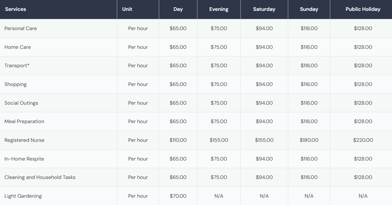The image size is (392, 205).
Task: Click Registered Nurse Day rate $110.00
Action: coord(178,140)
